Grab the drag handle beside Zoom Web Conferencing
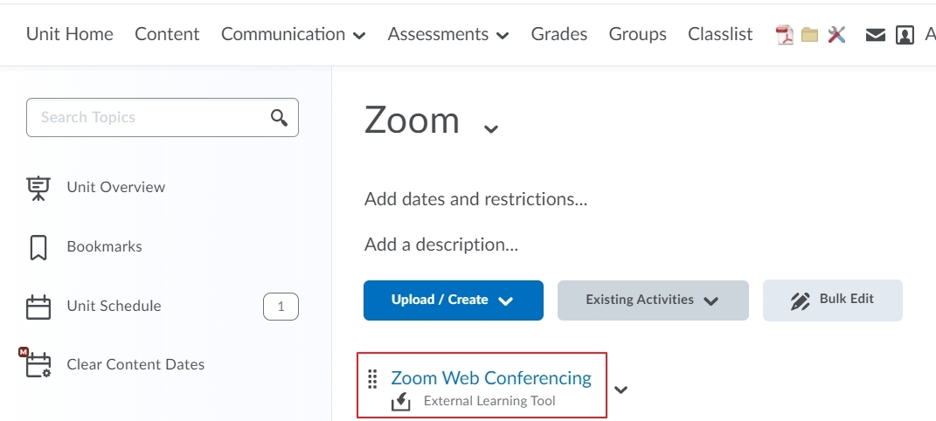The image size is (936, 421). (372, 379)
